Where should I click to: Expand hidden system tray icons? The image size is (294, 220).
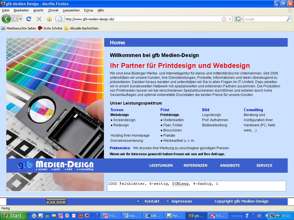coord(267,216)
